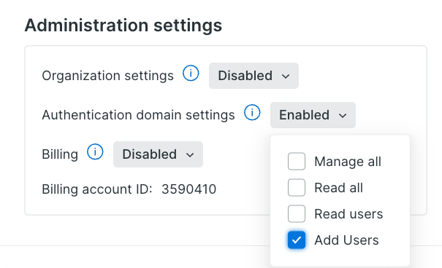Click the blue checkmark beside Add Users

click(x=297, y=240)
